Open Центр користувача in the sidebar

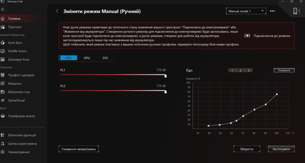point(22,144)
